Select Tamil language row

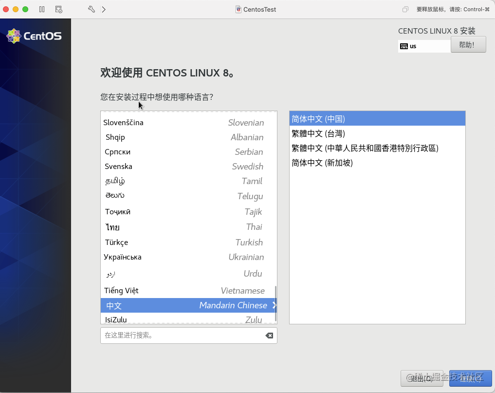point(188,181)
